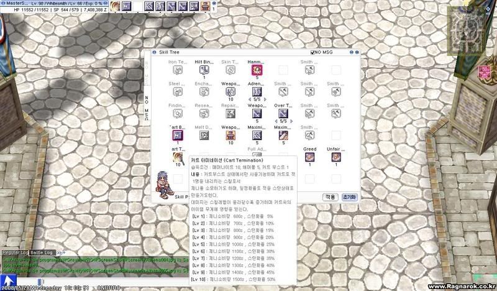The height and width of the screenshot is (291, 497).
Task: Click the Iron Tempering skill icon
Action: click(x=178, y=70)
